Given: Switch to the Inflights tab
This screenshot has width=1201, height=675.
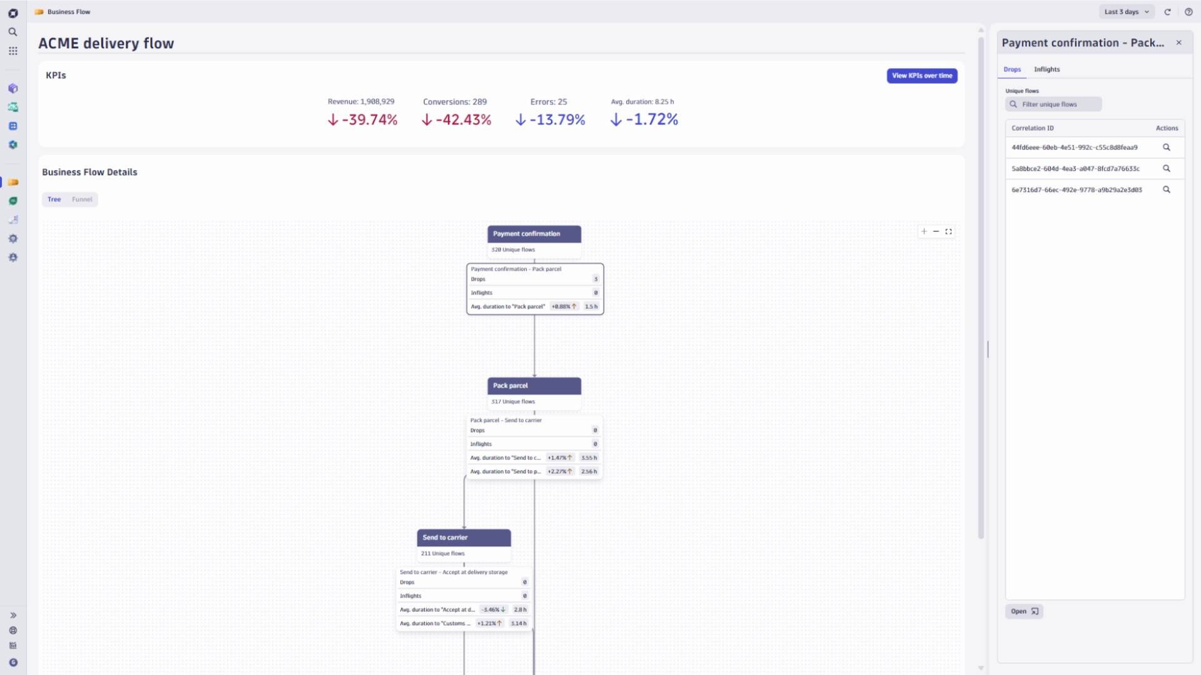Looking at the screenshot, I should click(1046, 69).
